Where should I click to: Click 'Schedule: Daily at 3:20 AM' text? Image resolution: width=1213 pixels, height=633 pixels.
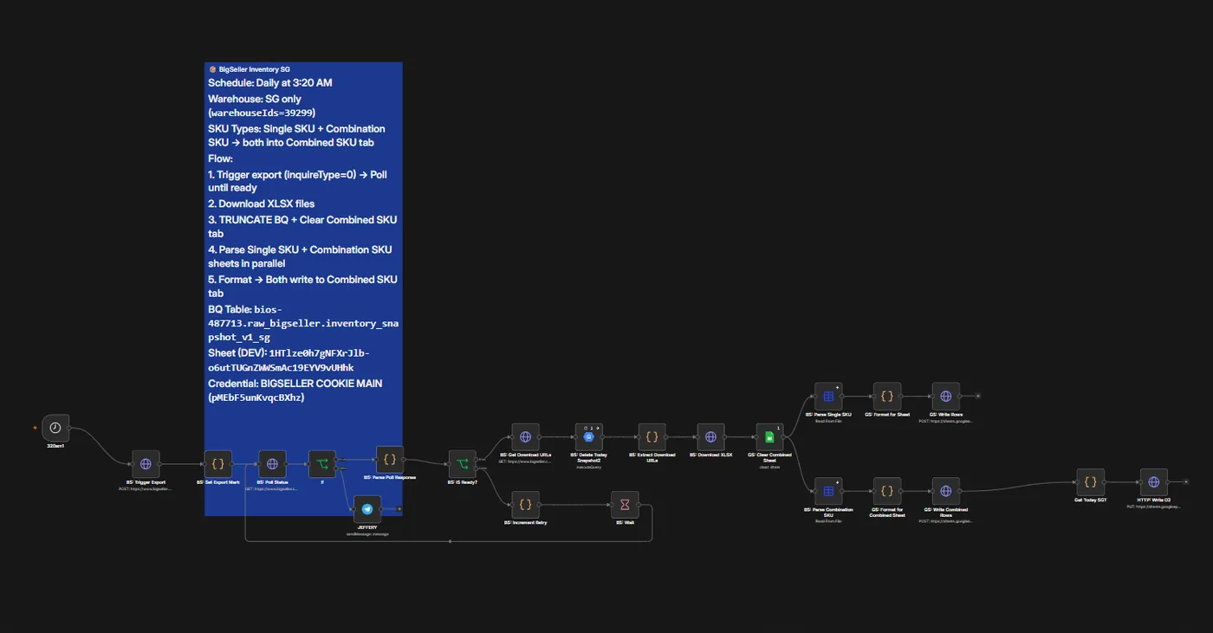270,83
